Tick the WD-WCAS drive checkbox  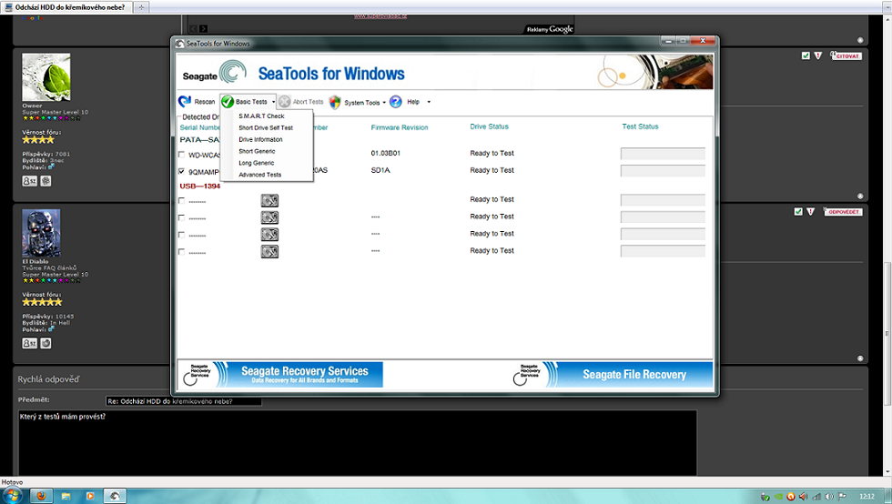click(181, 154)
